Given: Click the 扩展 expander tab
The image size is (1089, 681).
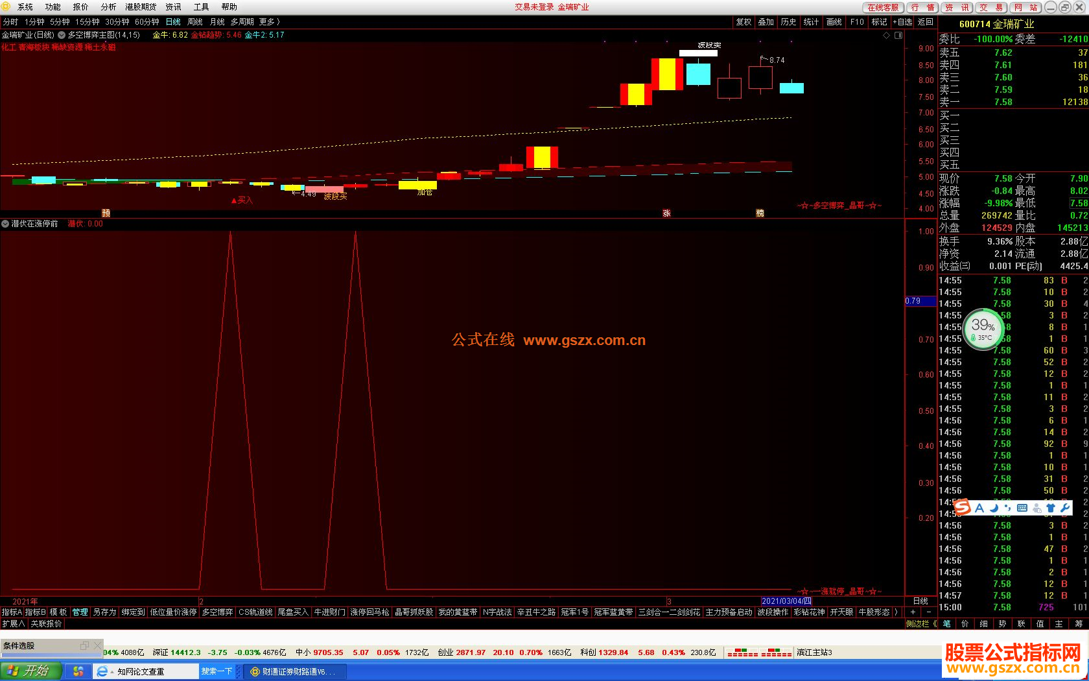Looking at the screenshot, I should click(x=14, y=624).
